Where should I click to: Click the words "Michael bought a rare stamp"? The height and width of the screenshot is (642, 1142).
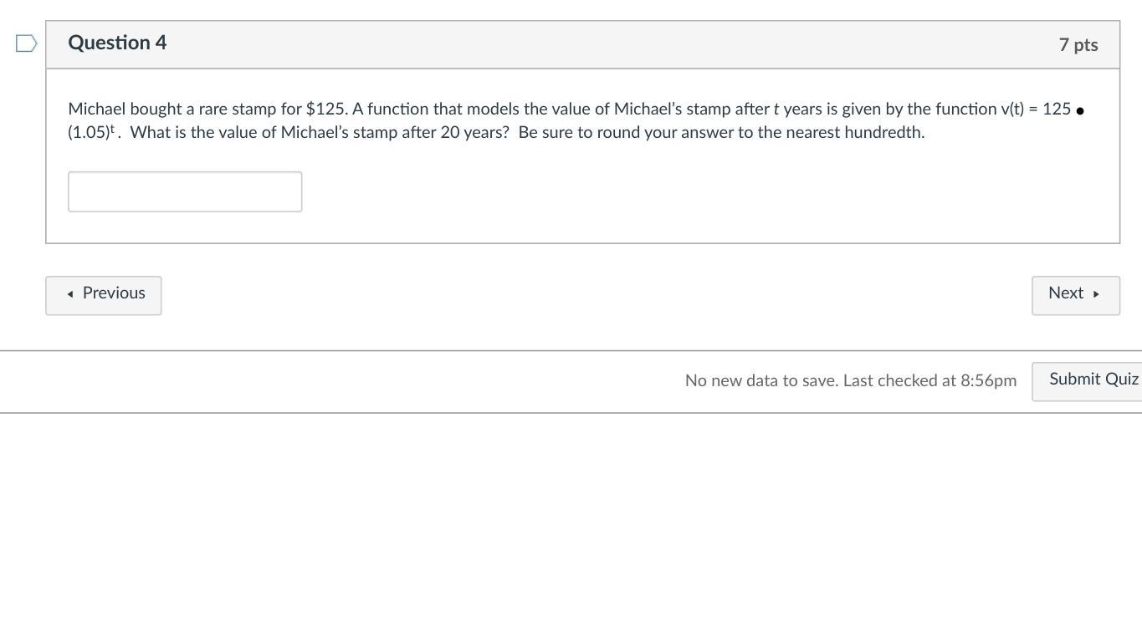click(x=172, y=110)
